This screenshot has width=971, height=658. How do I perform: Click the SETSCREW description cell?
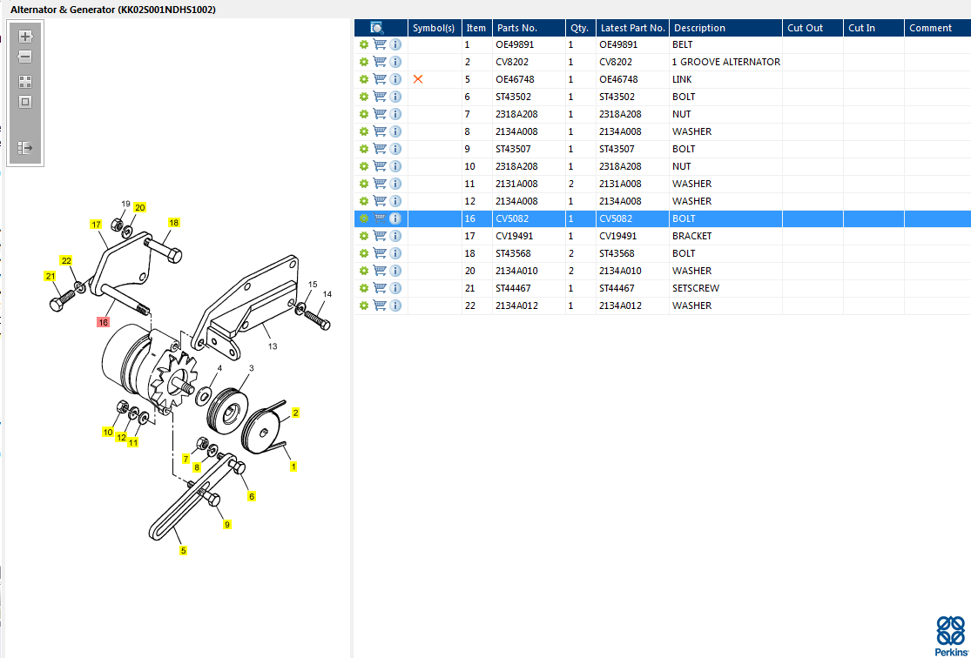[725, 288]
